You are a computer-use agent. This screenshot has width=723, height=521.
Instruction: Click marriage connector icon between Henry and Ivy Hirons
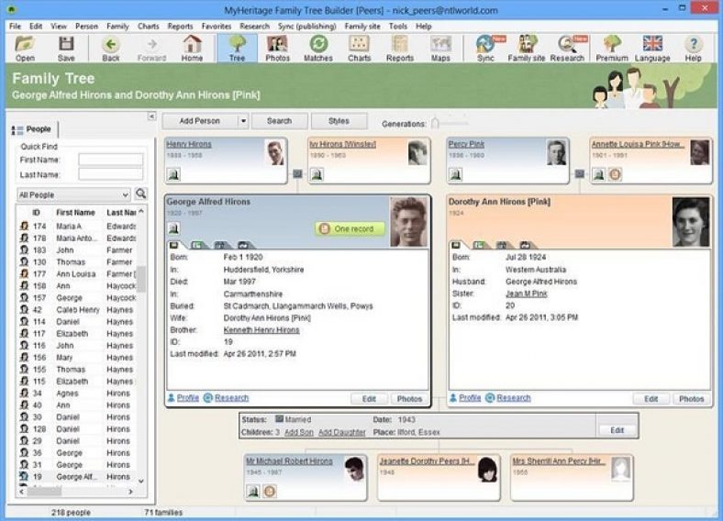(x=297, y=174)
